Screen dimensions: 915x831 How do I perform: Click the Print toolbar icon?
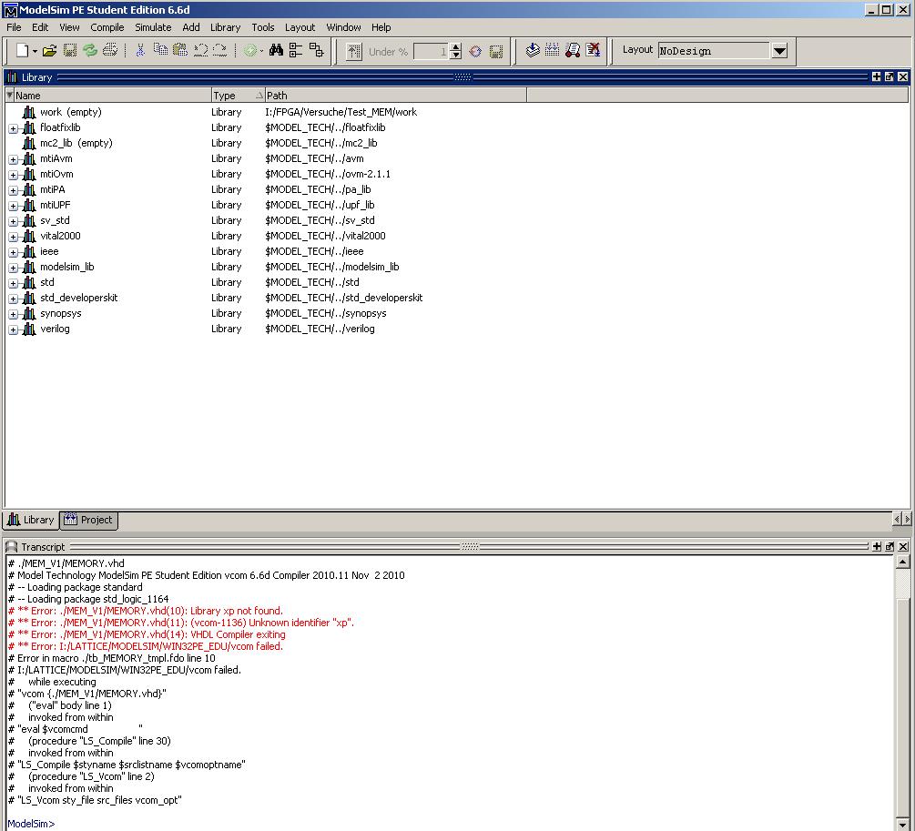click(109, 51)
